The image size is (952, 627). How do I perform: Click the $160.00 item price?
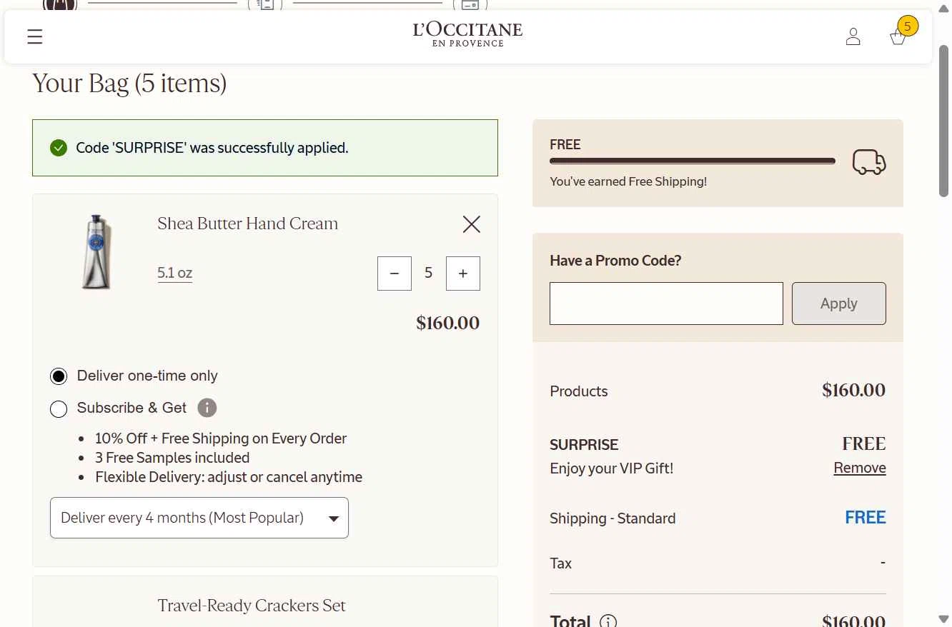click(x=448, y=323)
